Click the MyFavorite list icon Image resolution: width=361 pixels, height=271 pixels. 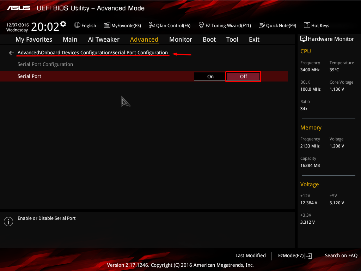click(x=107, y=25)
